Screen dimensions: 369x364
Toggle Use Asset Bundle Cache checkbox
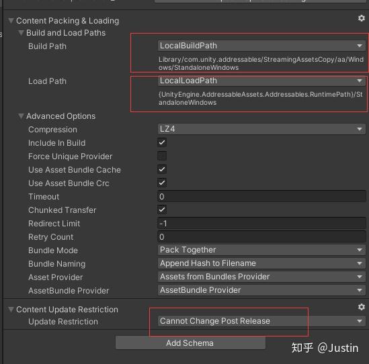tap(162, 169)
